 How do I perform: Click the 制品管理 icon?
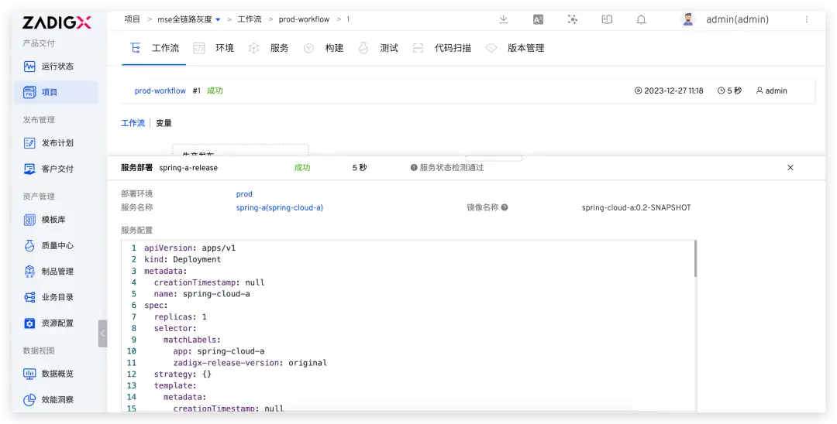[x=29, y=271]
